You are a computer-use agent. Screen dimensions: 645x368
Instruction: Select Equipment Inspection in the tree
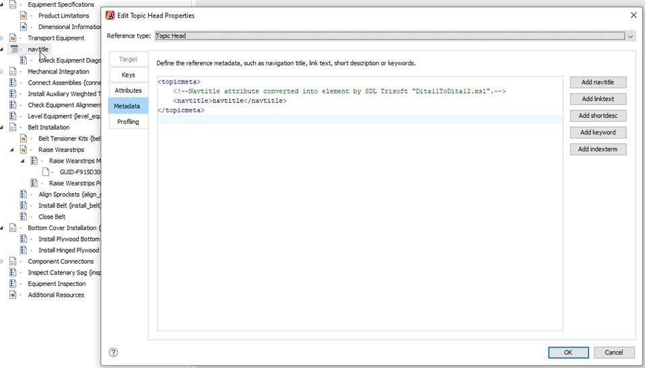point(57,284)
